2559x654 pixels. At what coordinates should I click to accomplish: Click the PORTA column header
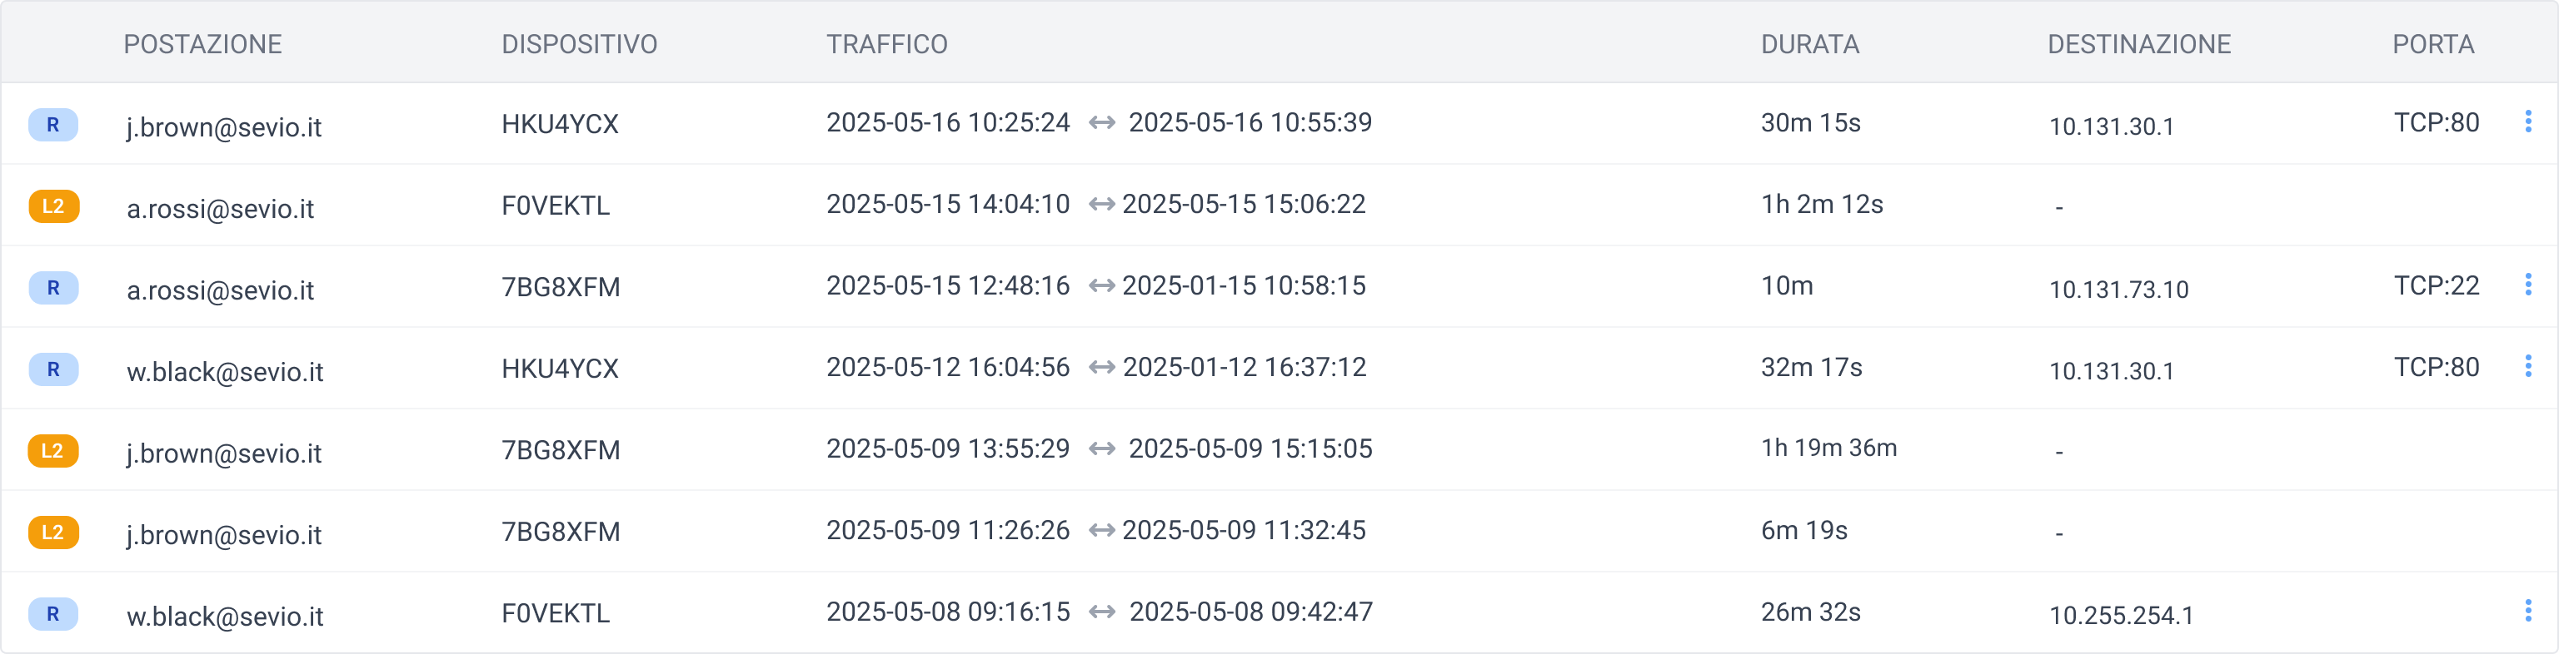[x=2433, y=43]
